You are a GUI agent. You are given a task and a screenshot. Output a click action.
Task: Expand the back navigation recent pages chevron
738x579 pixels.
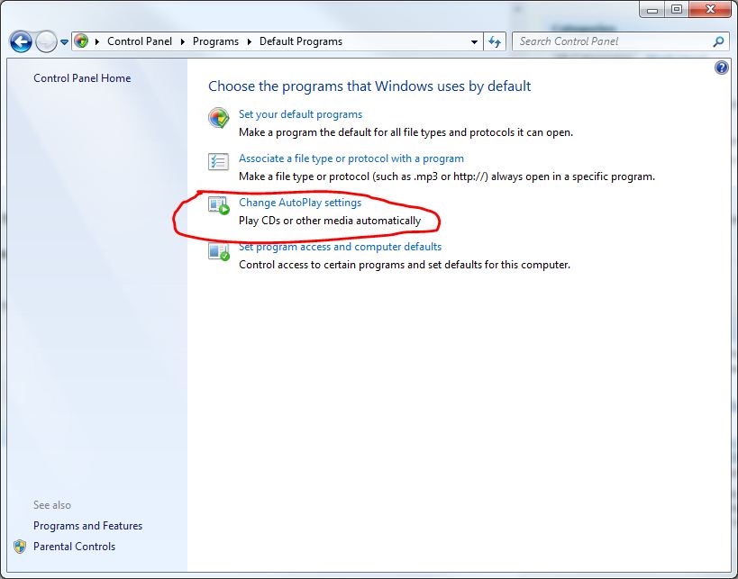[x=63, y=41]
